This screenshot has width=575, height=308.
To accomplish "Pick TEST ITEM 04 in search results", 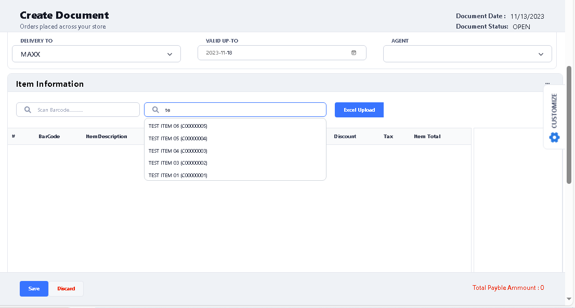I will (x=178, y=151).
